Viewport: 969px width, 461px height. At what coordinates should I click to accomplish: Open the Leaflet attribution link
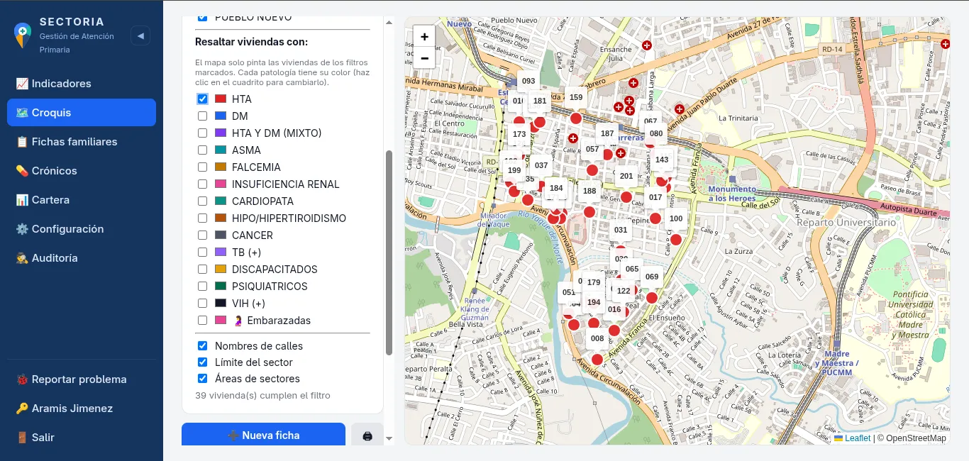852,438
